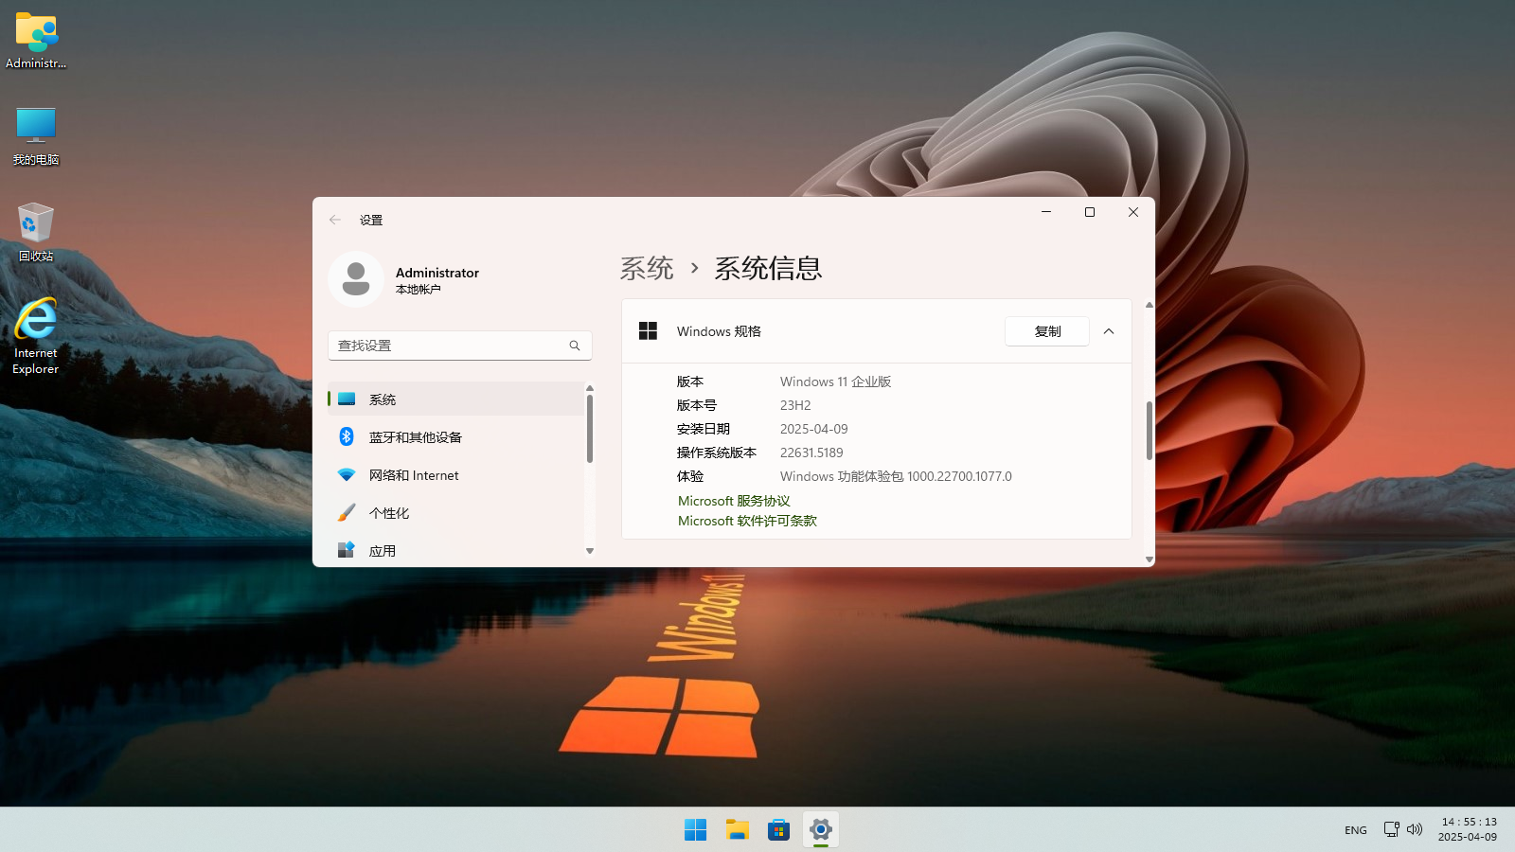
Task: Maximize the Settings window
Action: (1090, 212)
